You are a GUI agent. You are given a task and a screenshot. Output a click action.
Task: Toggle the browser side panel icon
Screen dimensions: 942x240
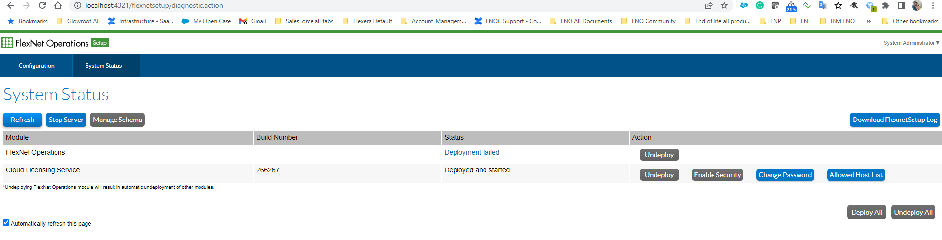click(901, 6)
